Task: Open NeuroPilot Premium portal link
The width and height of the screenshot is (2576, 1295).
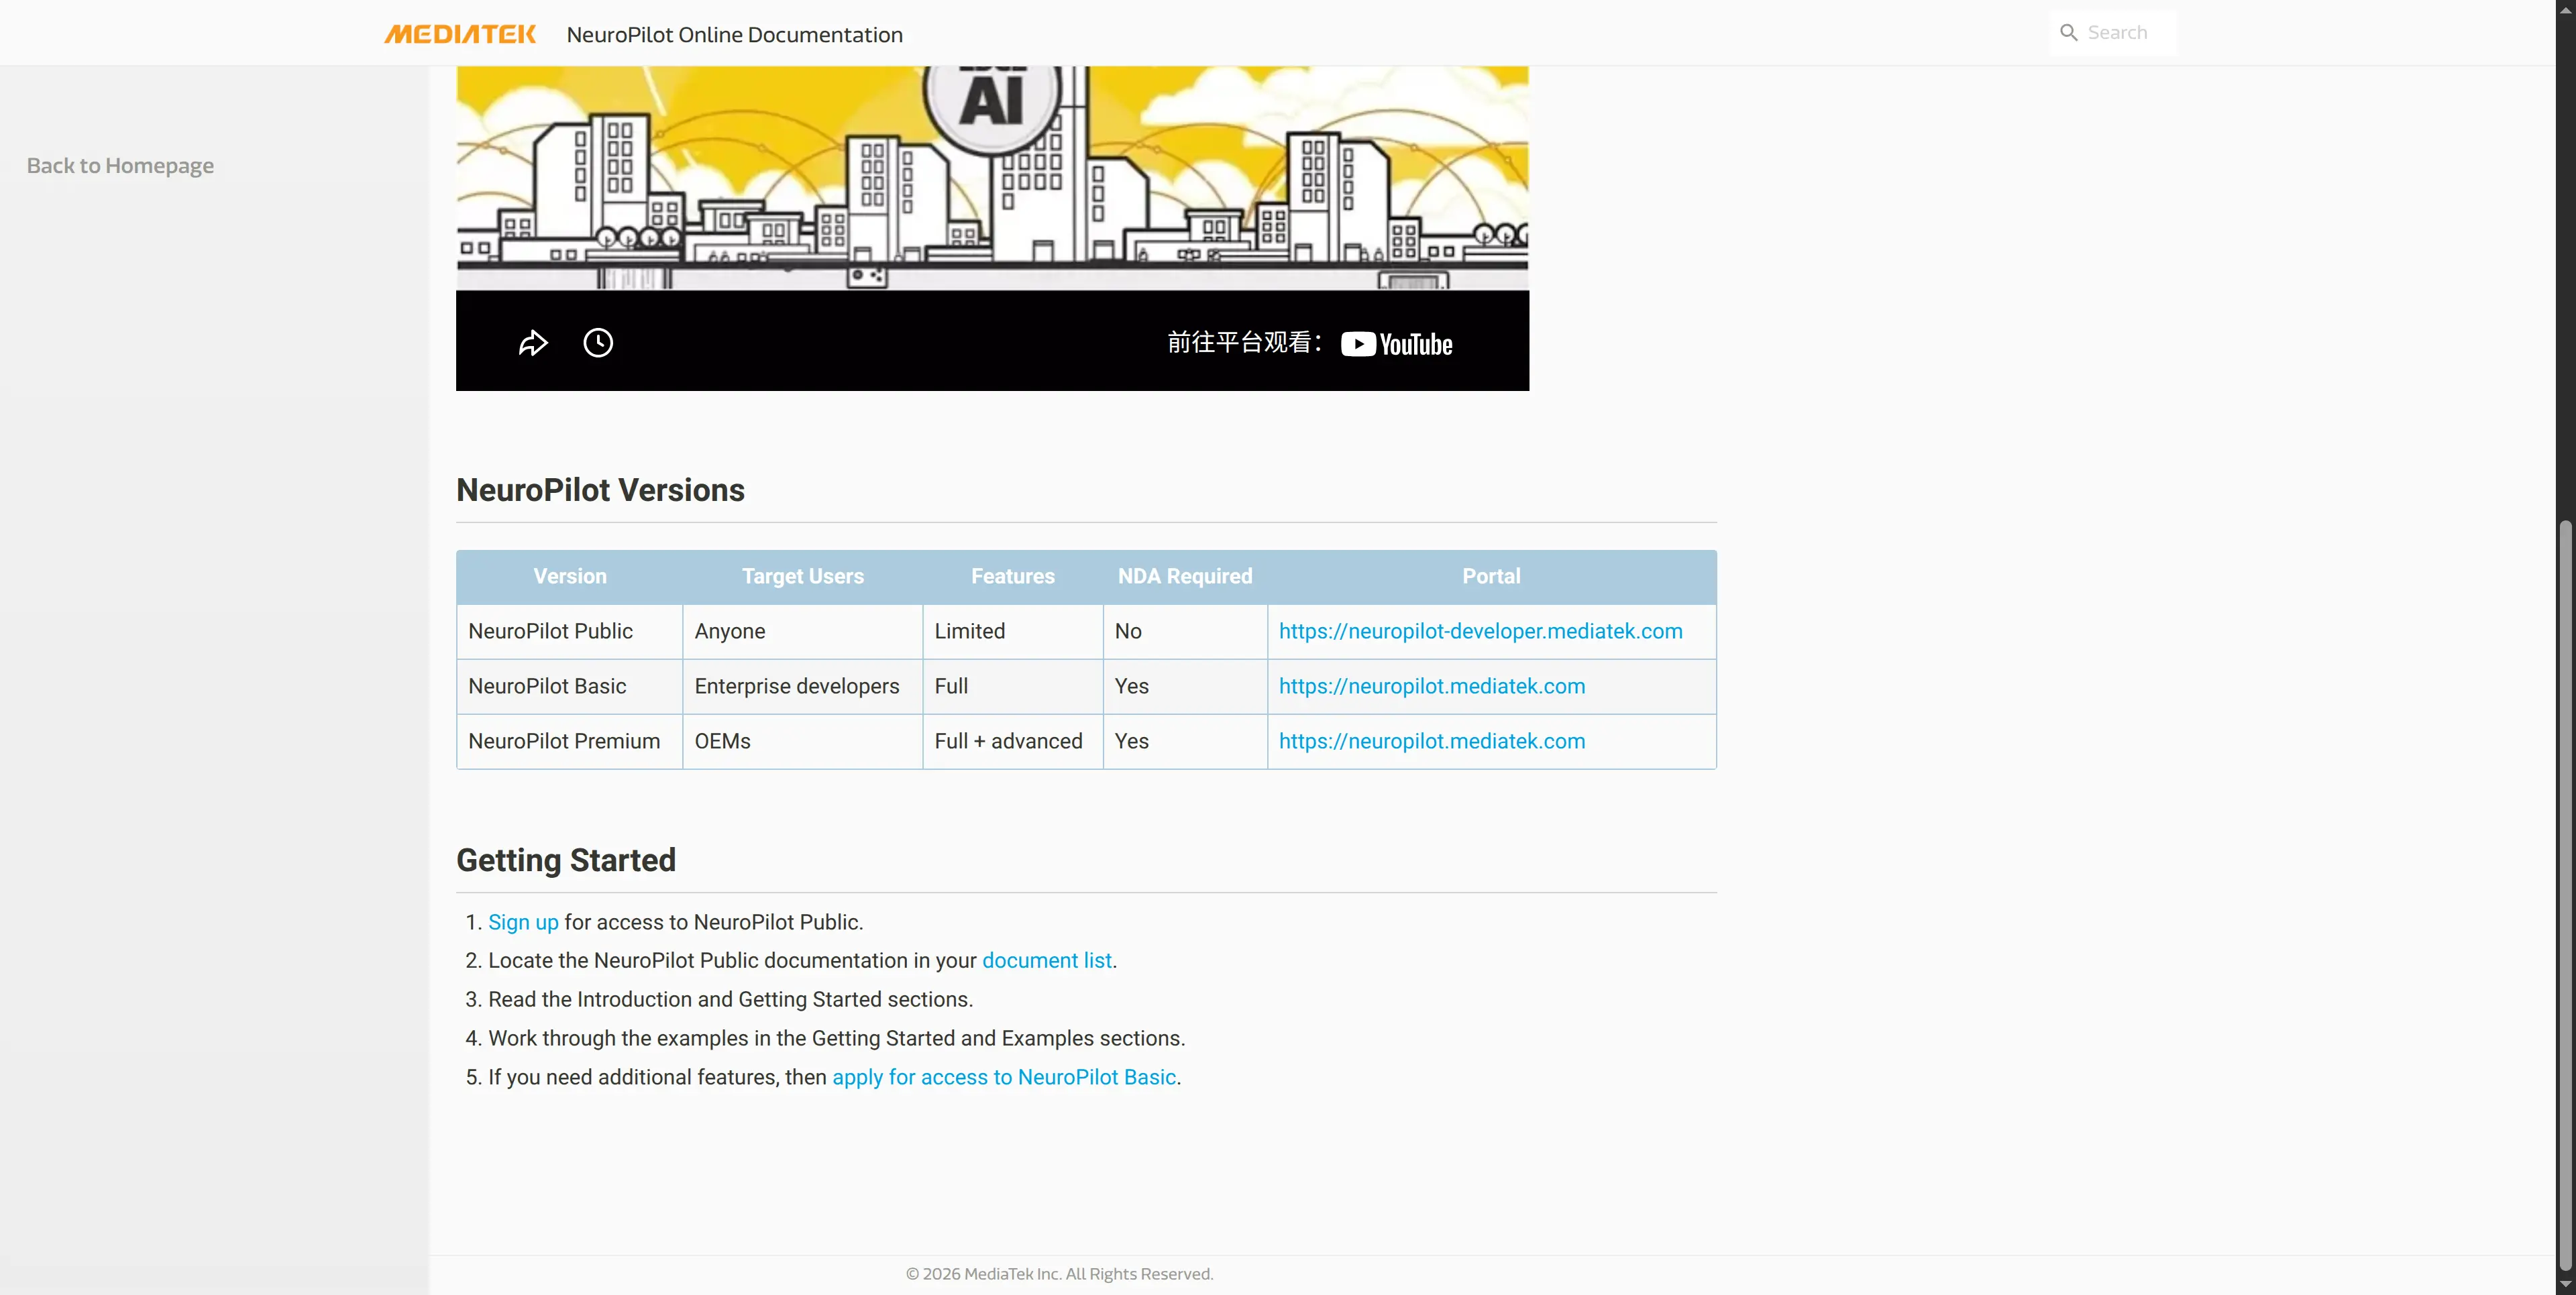Action: (1432, 741)
